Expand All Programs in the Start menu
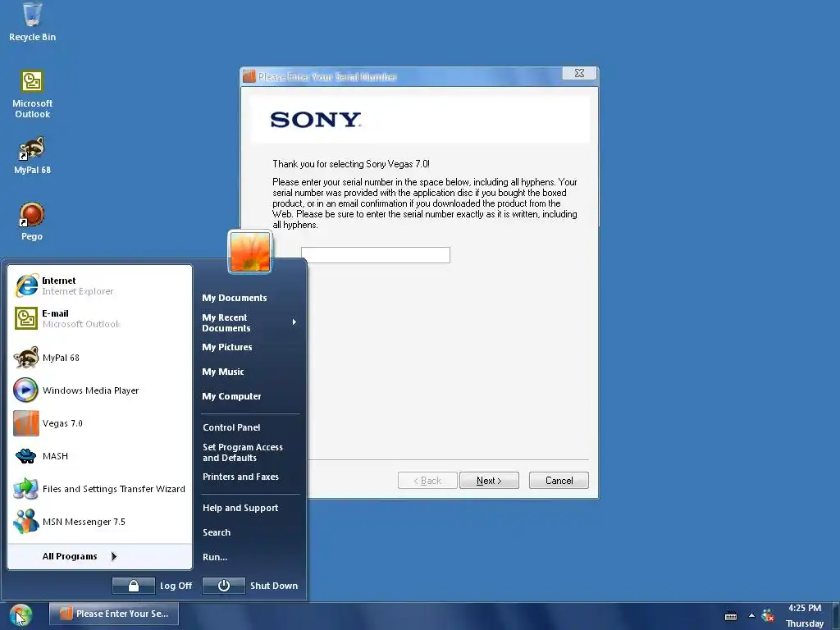 (99, 556)
